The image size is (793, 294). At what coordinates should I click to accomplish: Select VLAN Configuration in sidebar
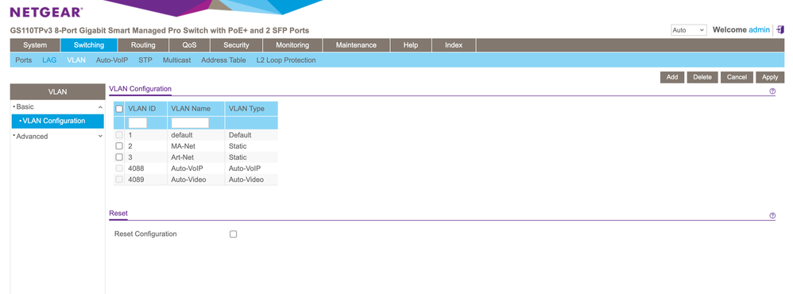coord(58,121)
